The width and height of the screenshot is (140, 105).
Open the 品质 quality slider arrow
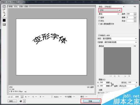(135, 14)
